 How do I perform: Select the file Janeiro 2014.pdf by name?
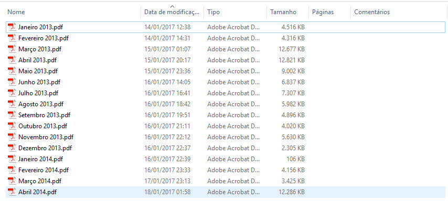pos(40,159)
